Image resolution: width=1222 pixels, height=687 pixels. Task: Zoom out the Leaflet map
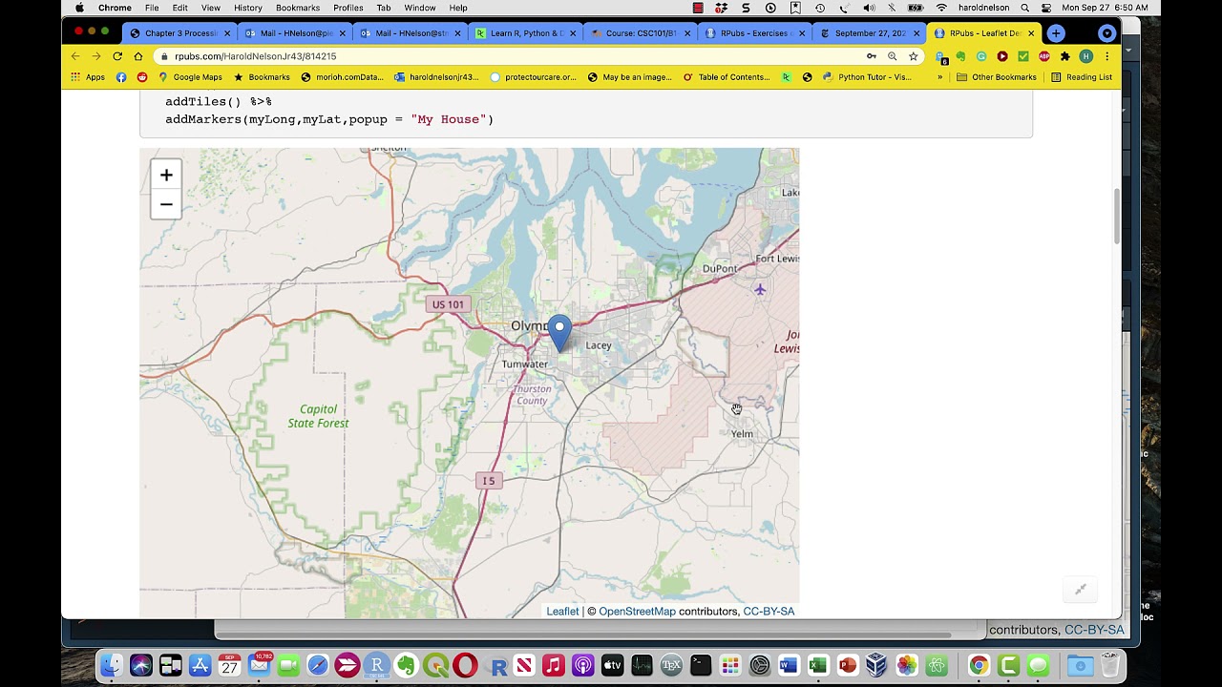point(166,203)
